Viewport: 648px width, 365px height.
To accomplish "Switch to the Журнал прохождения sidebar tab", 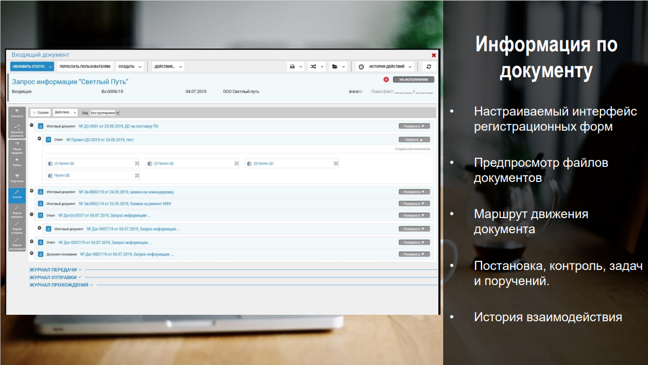I will (17, 245).
